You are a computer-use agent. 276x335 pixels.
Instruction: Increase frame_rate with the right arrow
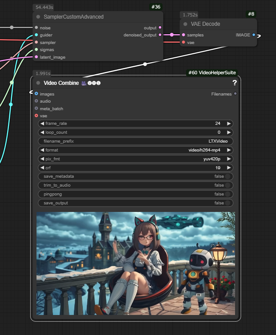click(229, 124)
